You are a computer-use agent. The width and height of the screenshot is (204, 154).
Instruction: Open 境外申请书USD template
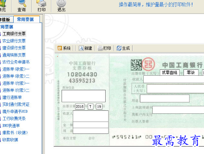pyautogui.click(x=15, y=112)
